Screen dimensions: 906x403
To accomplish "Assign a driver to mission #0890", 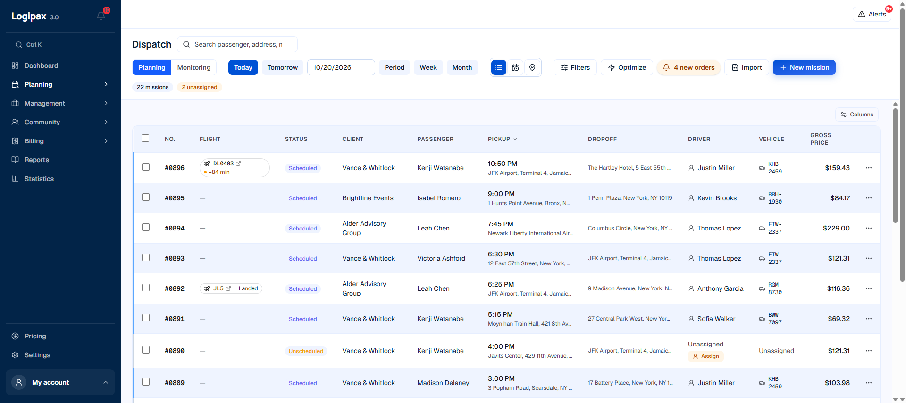I will click(706, 356).
